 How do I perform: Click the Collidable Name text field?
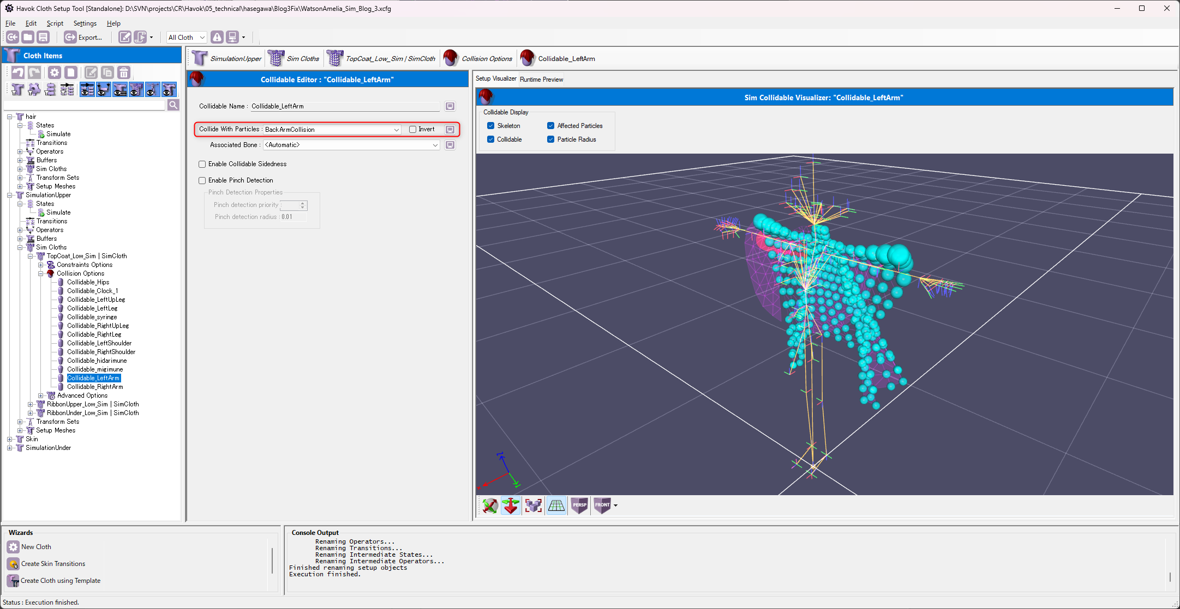pos(345,106)
